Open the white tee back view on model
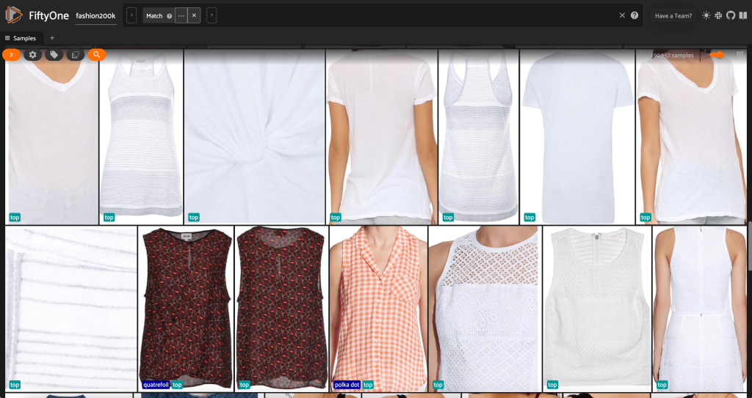This screenshot has height=398, width=752. coord(382,136)
